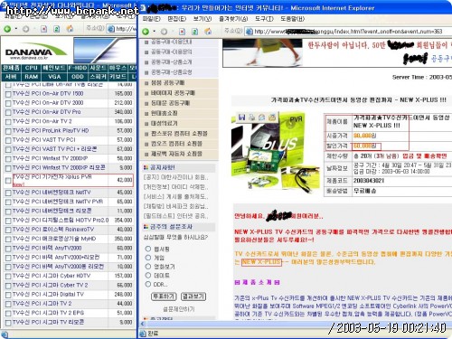Check box for On-Air DTV 2000 row
This screenshot has height=339, width=452.
[x=8, y=103]
